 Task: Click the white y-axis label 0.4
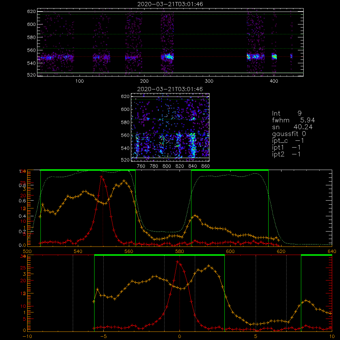pos(22,216)
